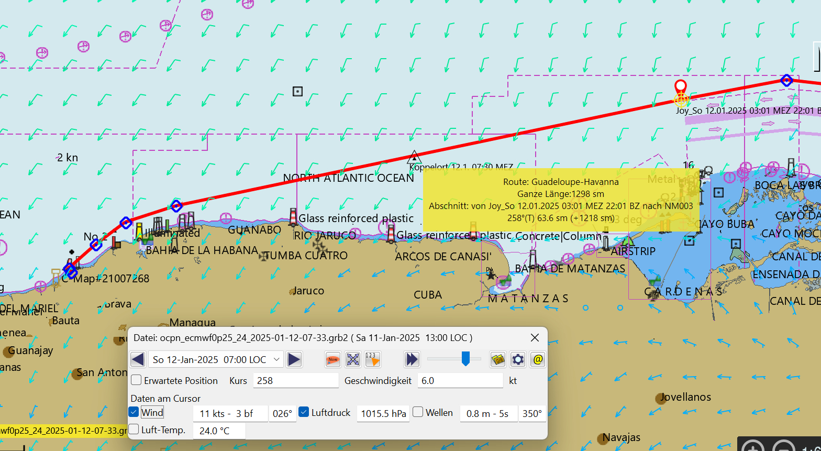Click wind speed value 11 kts - 3 bf
Screen dimensions: 821x451
pyautogui.click(x=230, y=413)
